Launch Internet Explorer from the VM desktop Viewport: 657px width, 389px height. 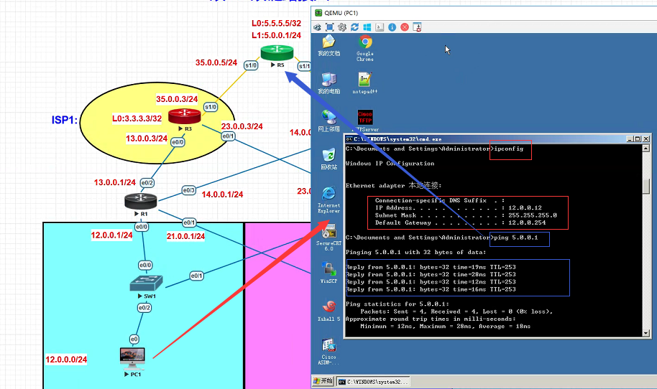tap(329, 200)
